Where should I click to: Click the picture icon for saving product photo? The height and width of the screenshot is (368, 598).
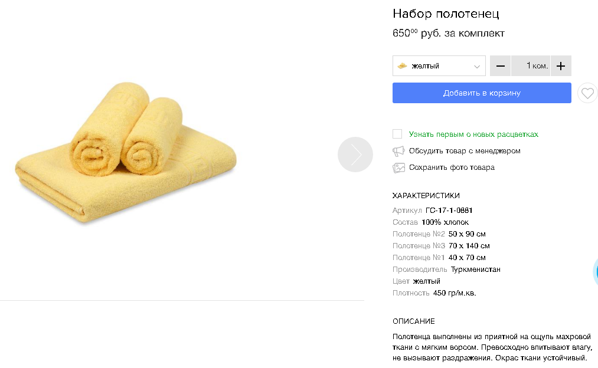click(x=398, y=167)
